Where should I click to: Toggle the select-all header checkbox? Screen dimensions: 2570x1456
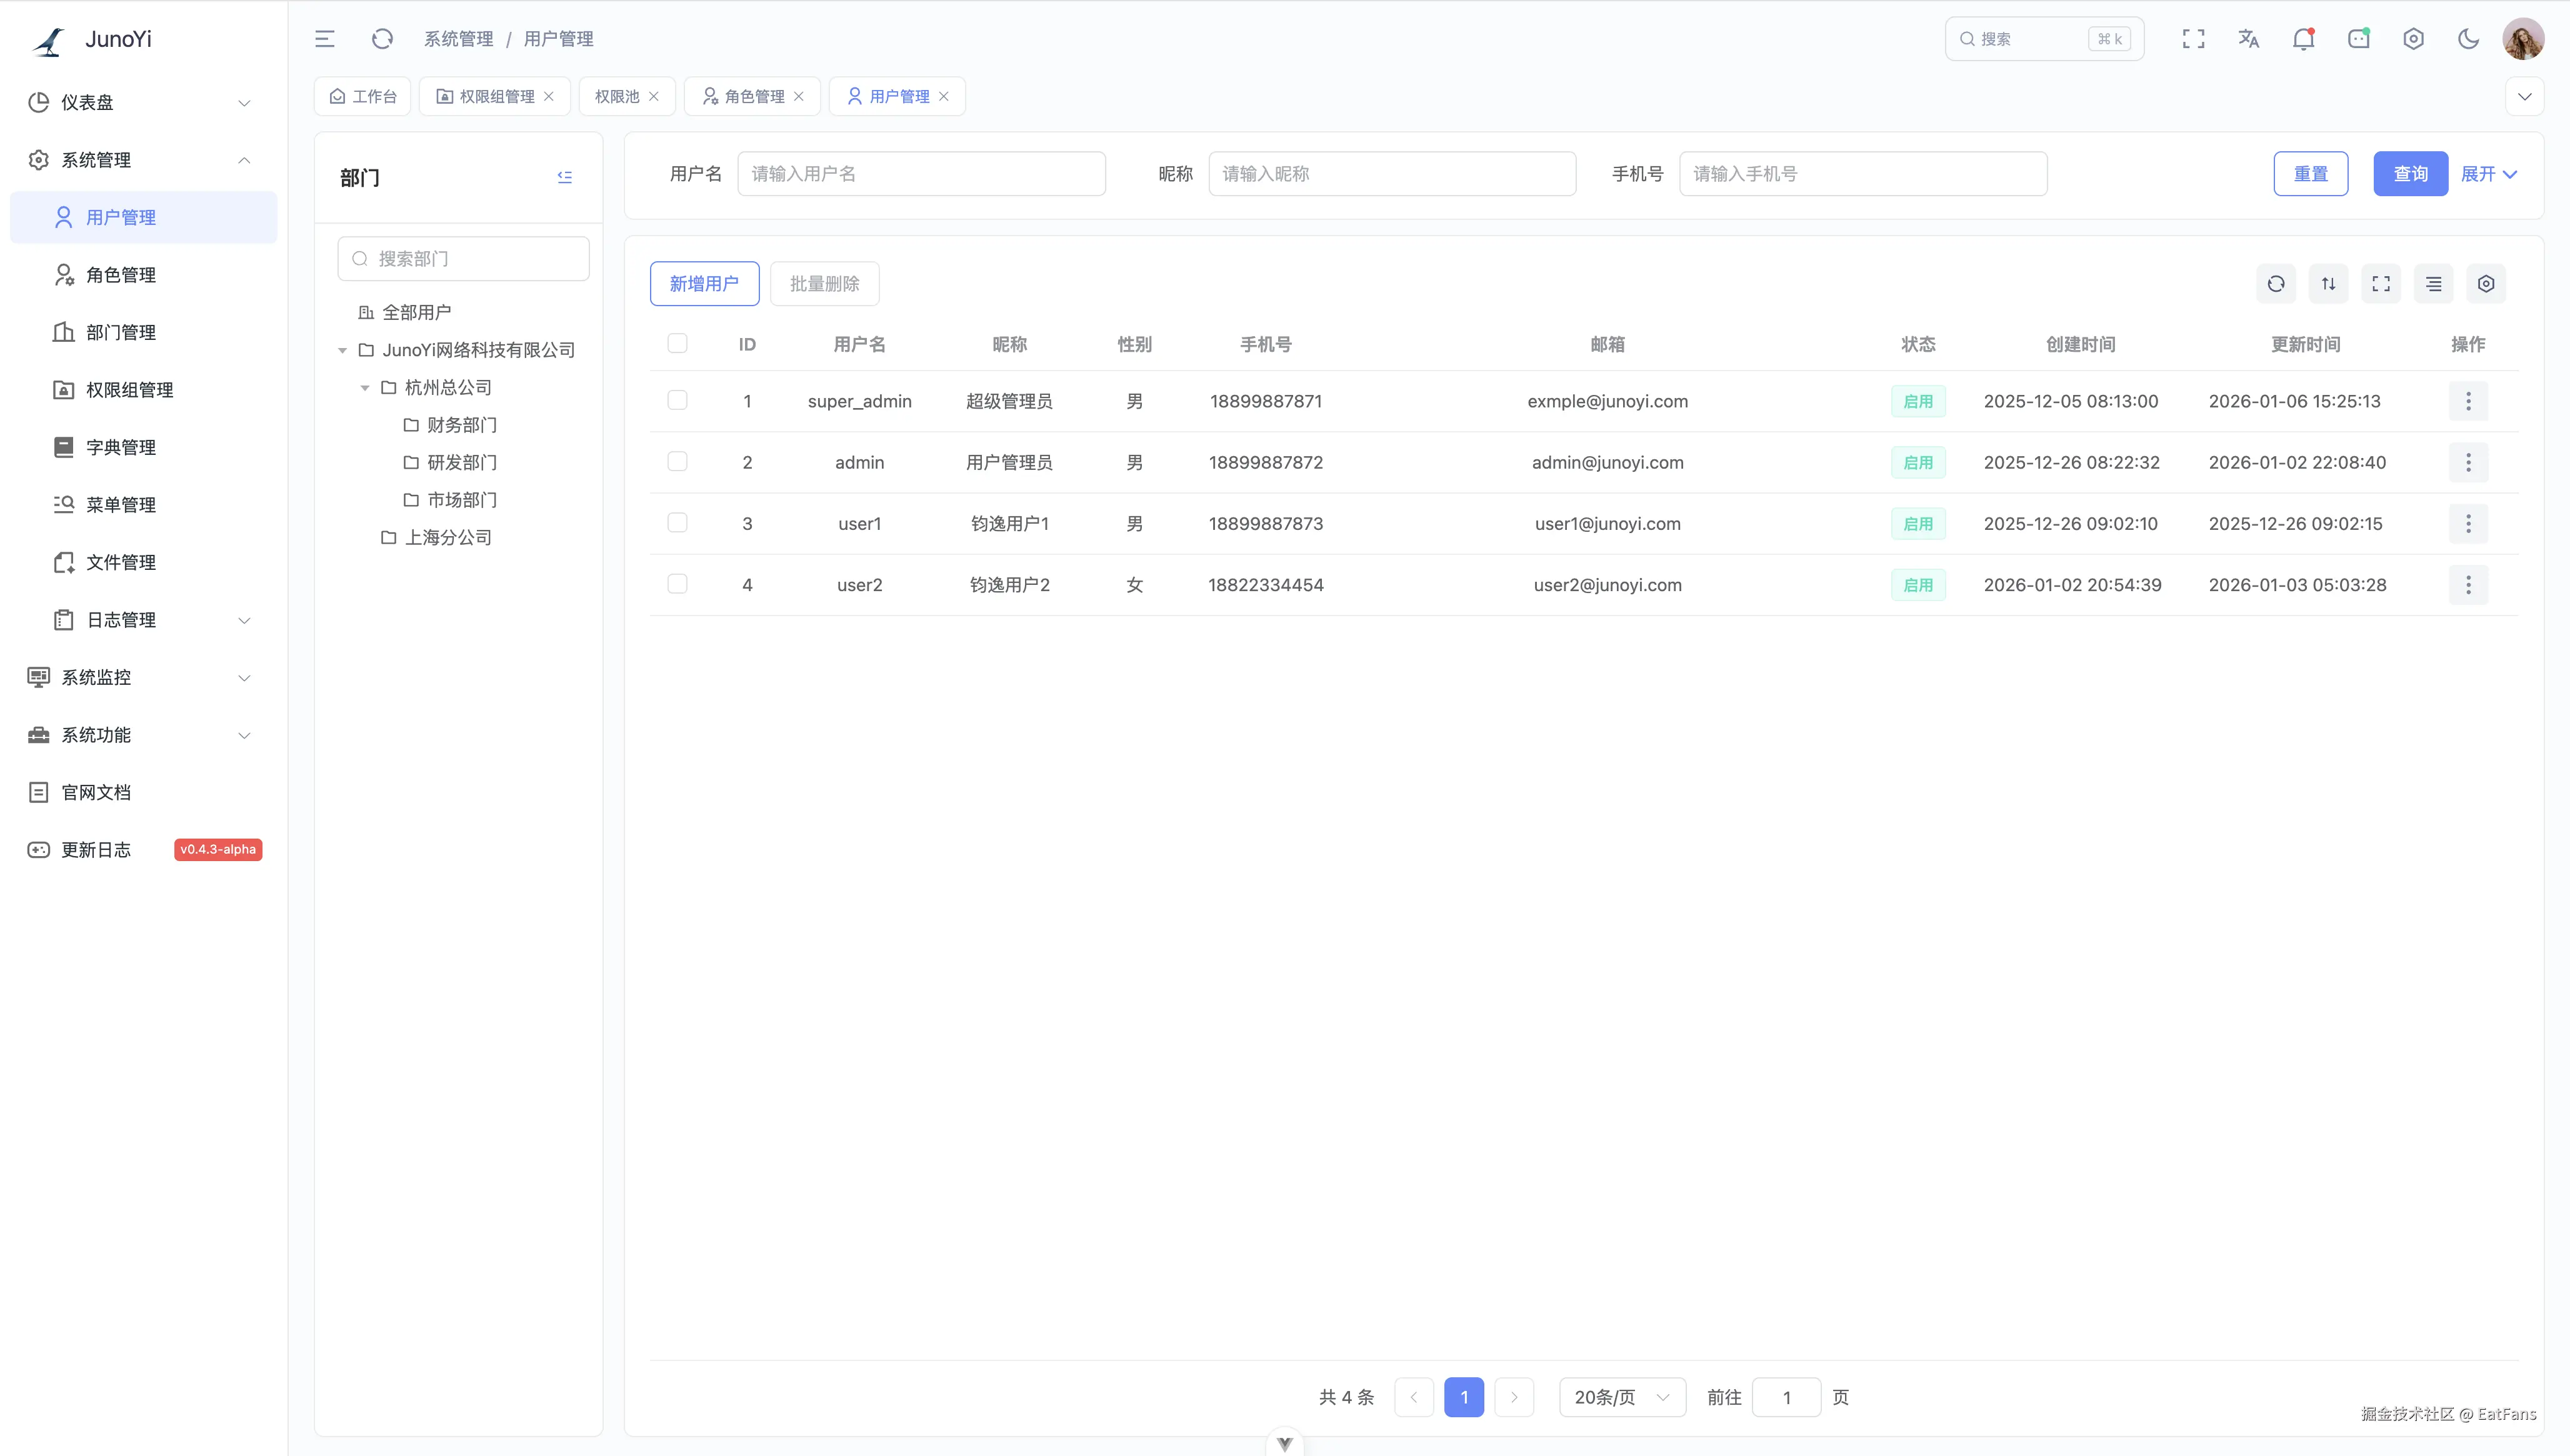pyautogui.click(x=677, y=343)
